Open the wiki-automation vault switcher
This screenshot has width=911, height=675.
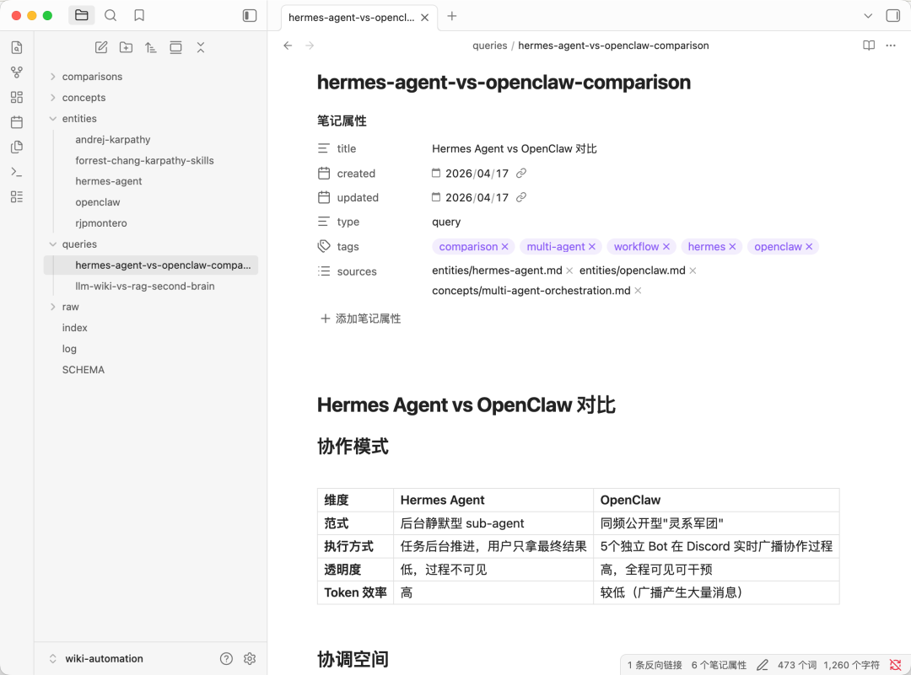[x=97, y=659]
